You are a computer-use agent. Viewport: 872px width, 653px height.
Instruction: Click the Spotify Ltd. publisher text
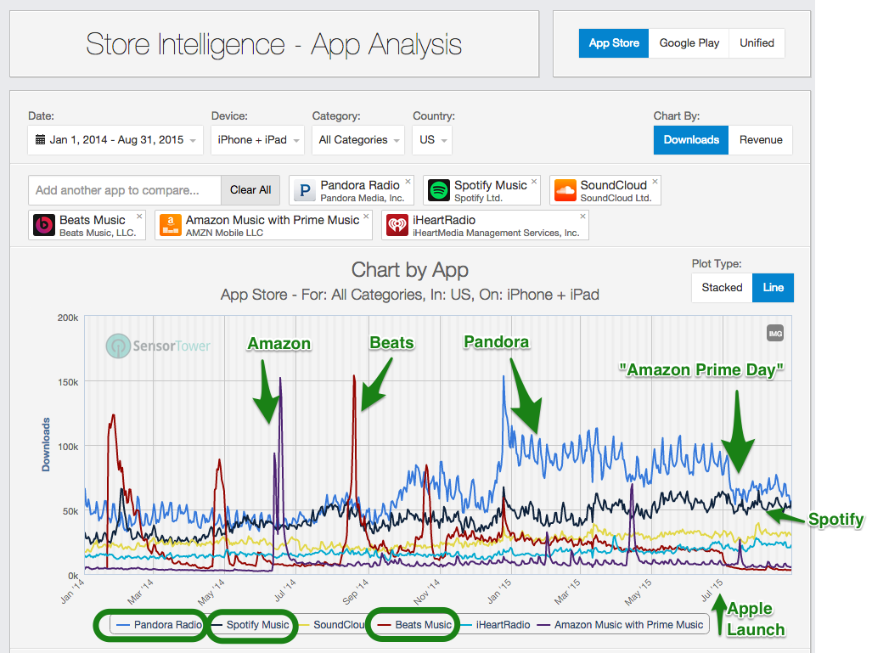point(478,199)
